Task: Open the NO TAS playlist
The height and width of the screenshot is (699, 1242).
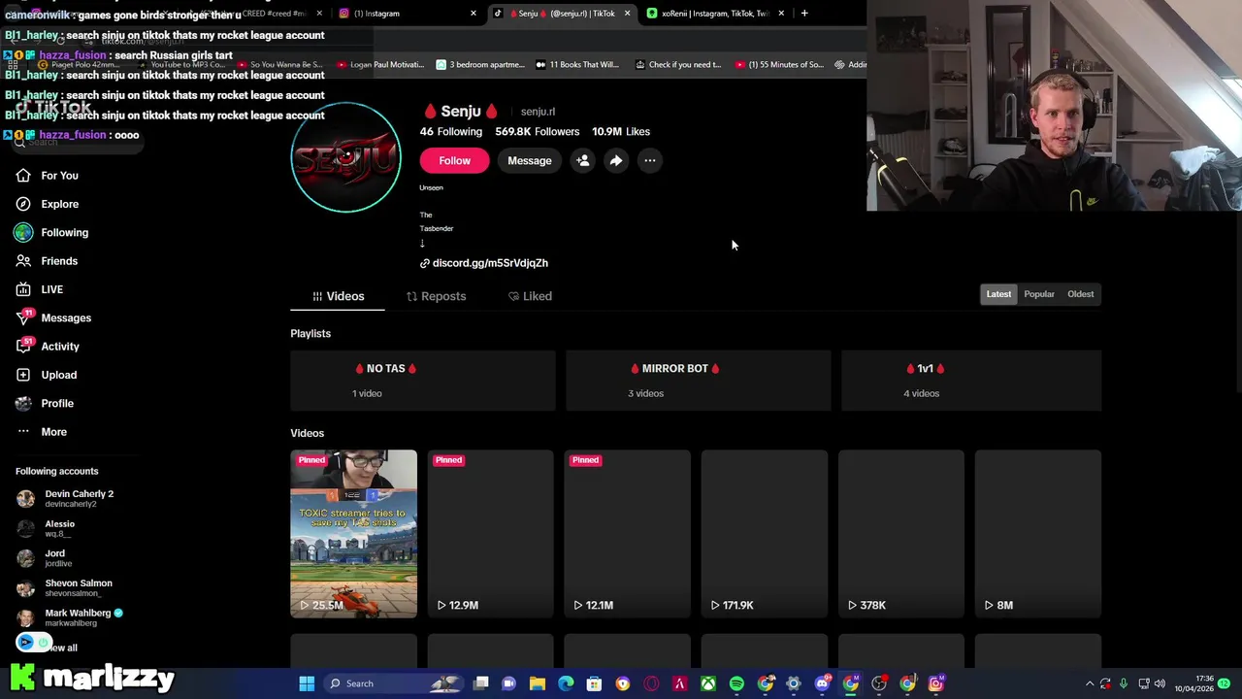Action: tap(422, 381)
